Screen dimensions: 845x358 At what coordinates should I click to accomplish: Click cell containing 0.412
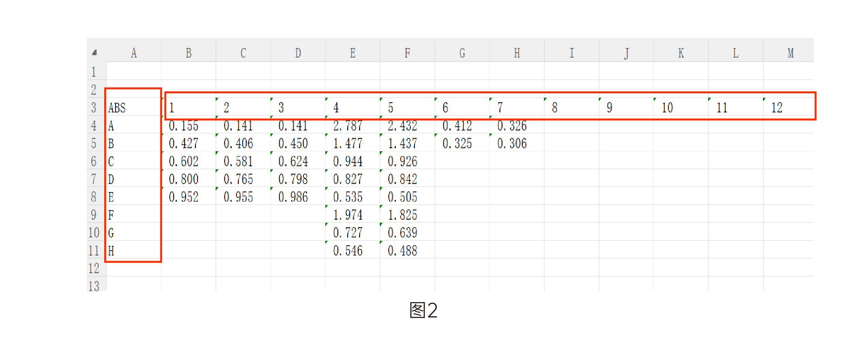(463, 125)
